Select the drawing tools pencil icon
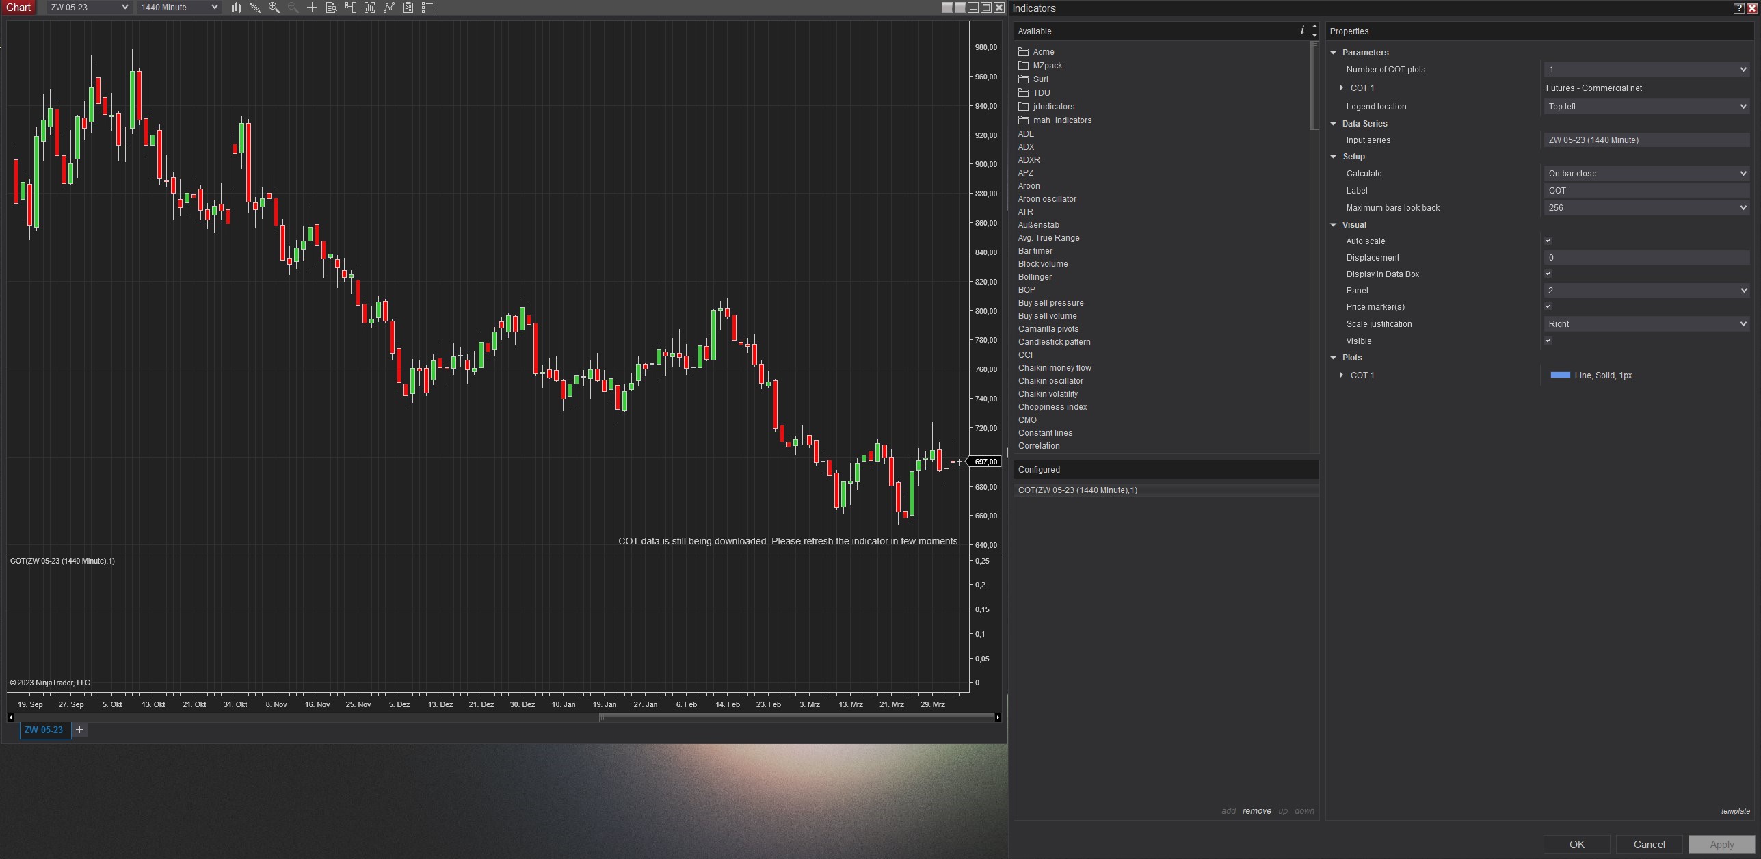The width and height of the screenshot is (1761, 859). pyautogui.click(x=255, y=8)
